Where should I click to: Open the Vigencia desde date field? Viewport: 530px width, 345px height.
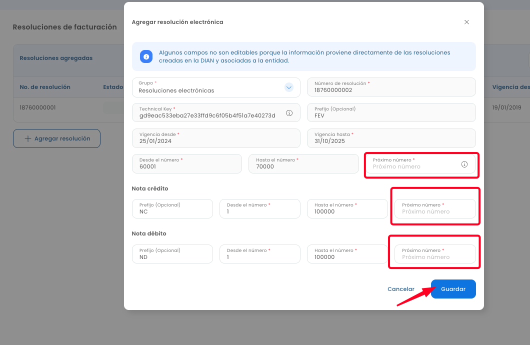click(216, 138)
